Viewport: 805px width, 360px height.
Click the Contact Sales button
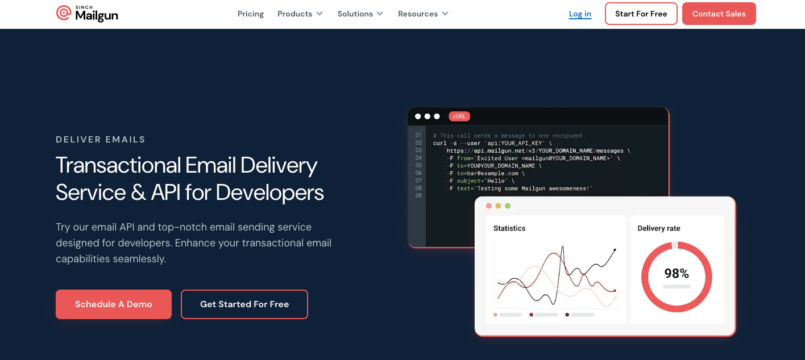point(719,14)
